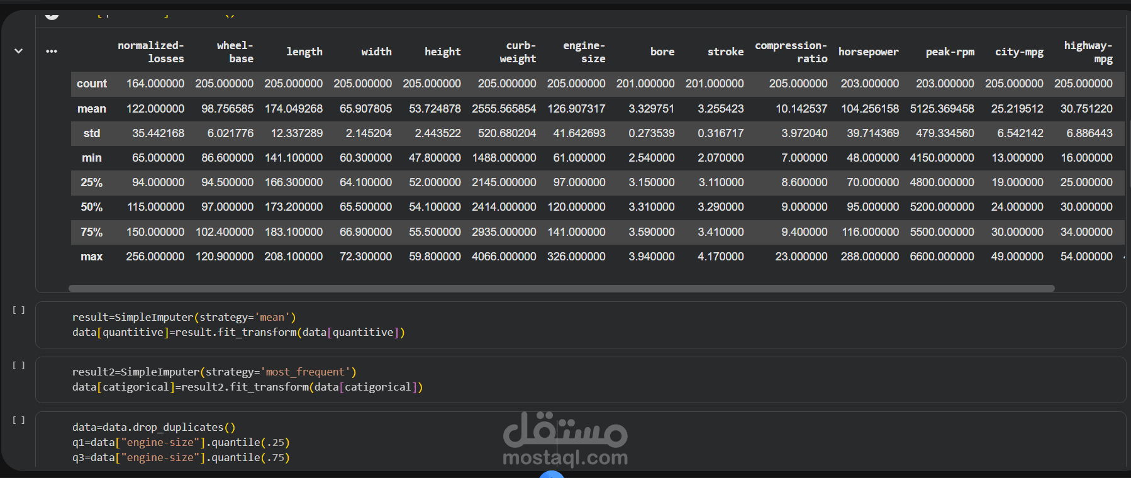Click the 1488.000000 curb-weight min

pos(504,158)
